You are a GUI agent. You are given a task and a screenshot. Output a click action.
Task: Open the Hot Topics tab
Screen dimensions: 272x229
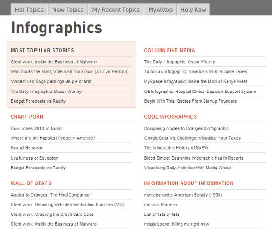(x=29, y=10)
